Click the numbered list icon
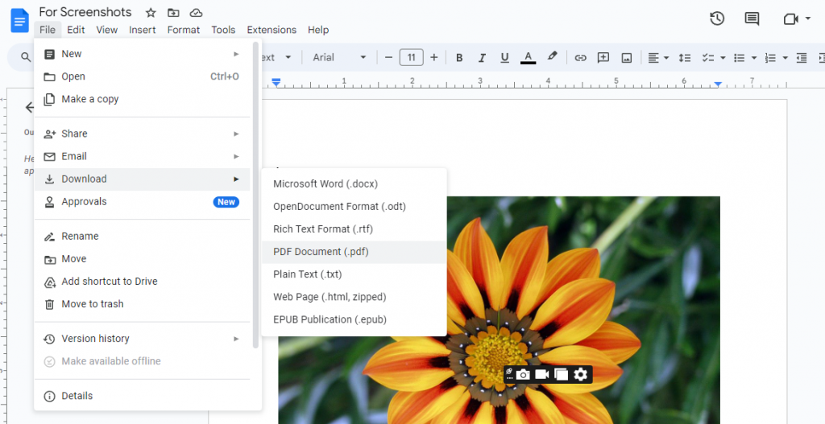This screenshot has height=424, width=825. (770, 58)
